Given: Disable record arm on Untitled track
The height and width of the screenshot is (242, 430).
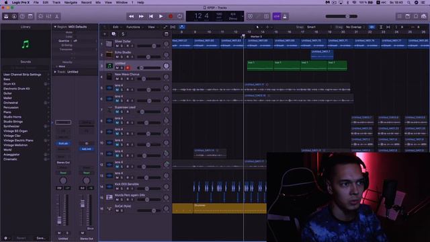Looking at the screenshot, I should click(x=128, y=68).
